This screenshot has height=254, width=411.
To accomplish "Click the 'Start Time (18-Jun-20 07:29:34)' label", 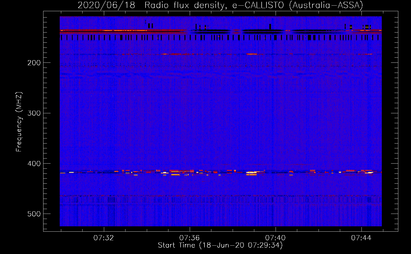I will pos(220,245).
